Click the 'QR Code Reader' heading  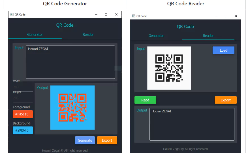(186, 4)
